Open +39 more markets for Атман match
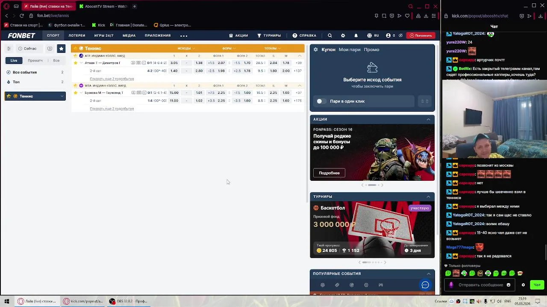The height and width of the screenshot is (307, 547). [298, 63]
